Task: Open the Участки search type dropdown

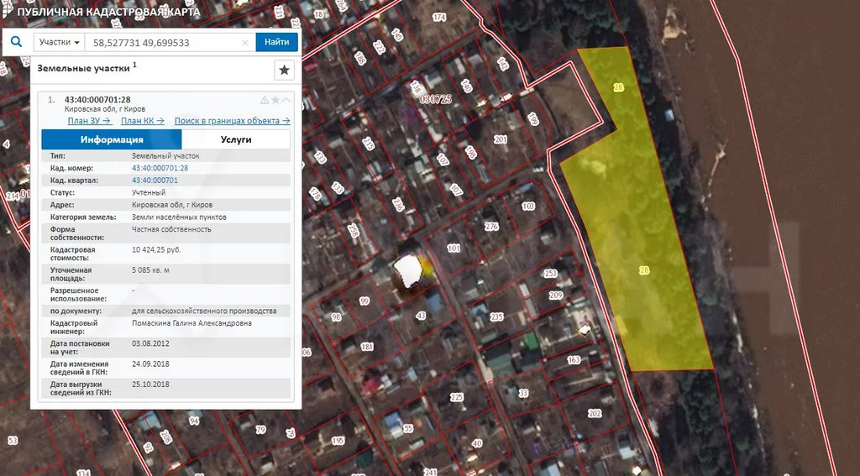Action: [60, 42]
